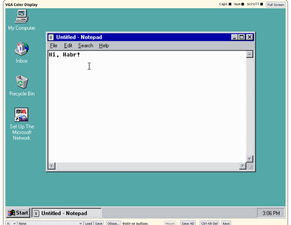Click the Ctrl-Alt-Del button
This screenshot has width=291, height=225.
tap(209, 223)
